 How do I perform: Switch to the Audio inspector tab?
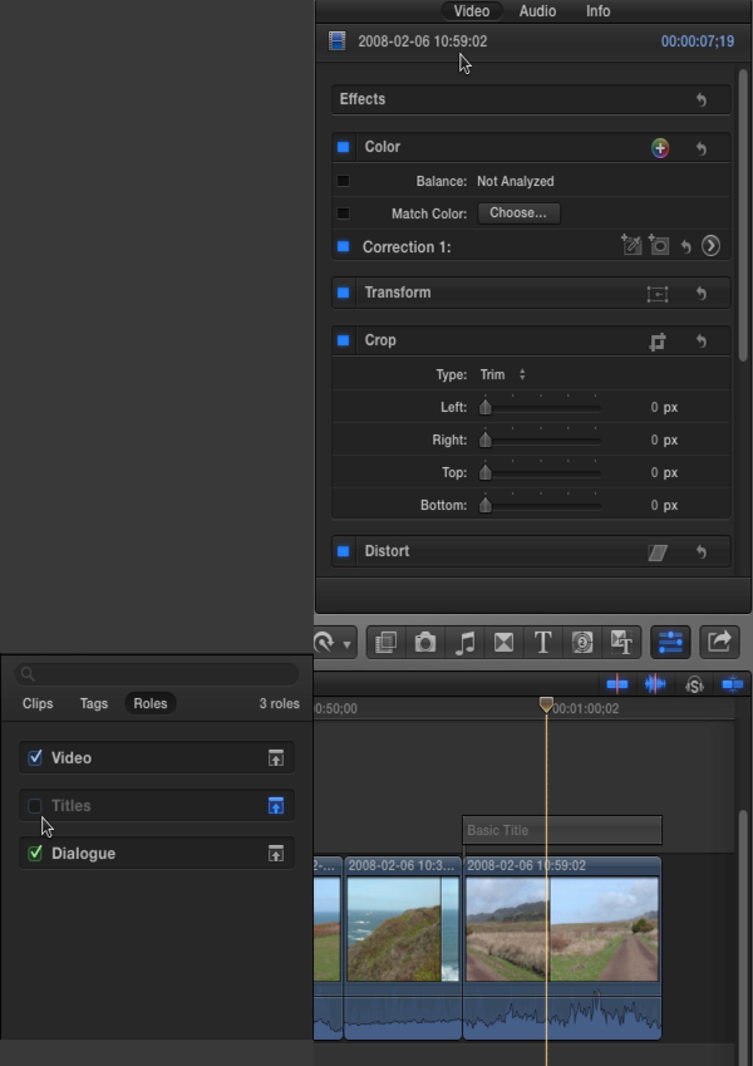(x=537, y=11)
